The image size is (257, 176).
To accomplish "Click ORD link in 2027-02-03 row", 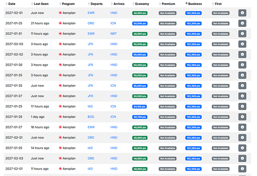I will [x=91, y=158].
